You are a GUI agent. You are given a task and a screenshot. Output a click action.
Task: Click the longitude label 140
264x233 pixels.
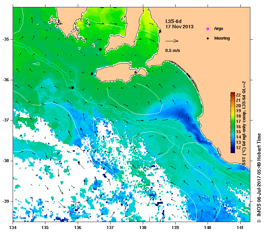[x=208, y=227]
